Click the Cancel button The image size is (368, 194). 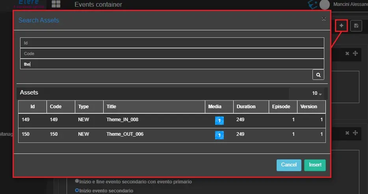[289, 165]
